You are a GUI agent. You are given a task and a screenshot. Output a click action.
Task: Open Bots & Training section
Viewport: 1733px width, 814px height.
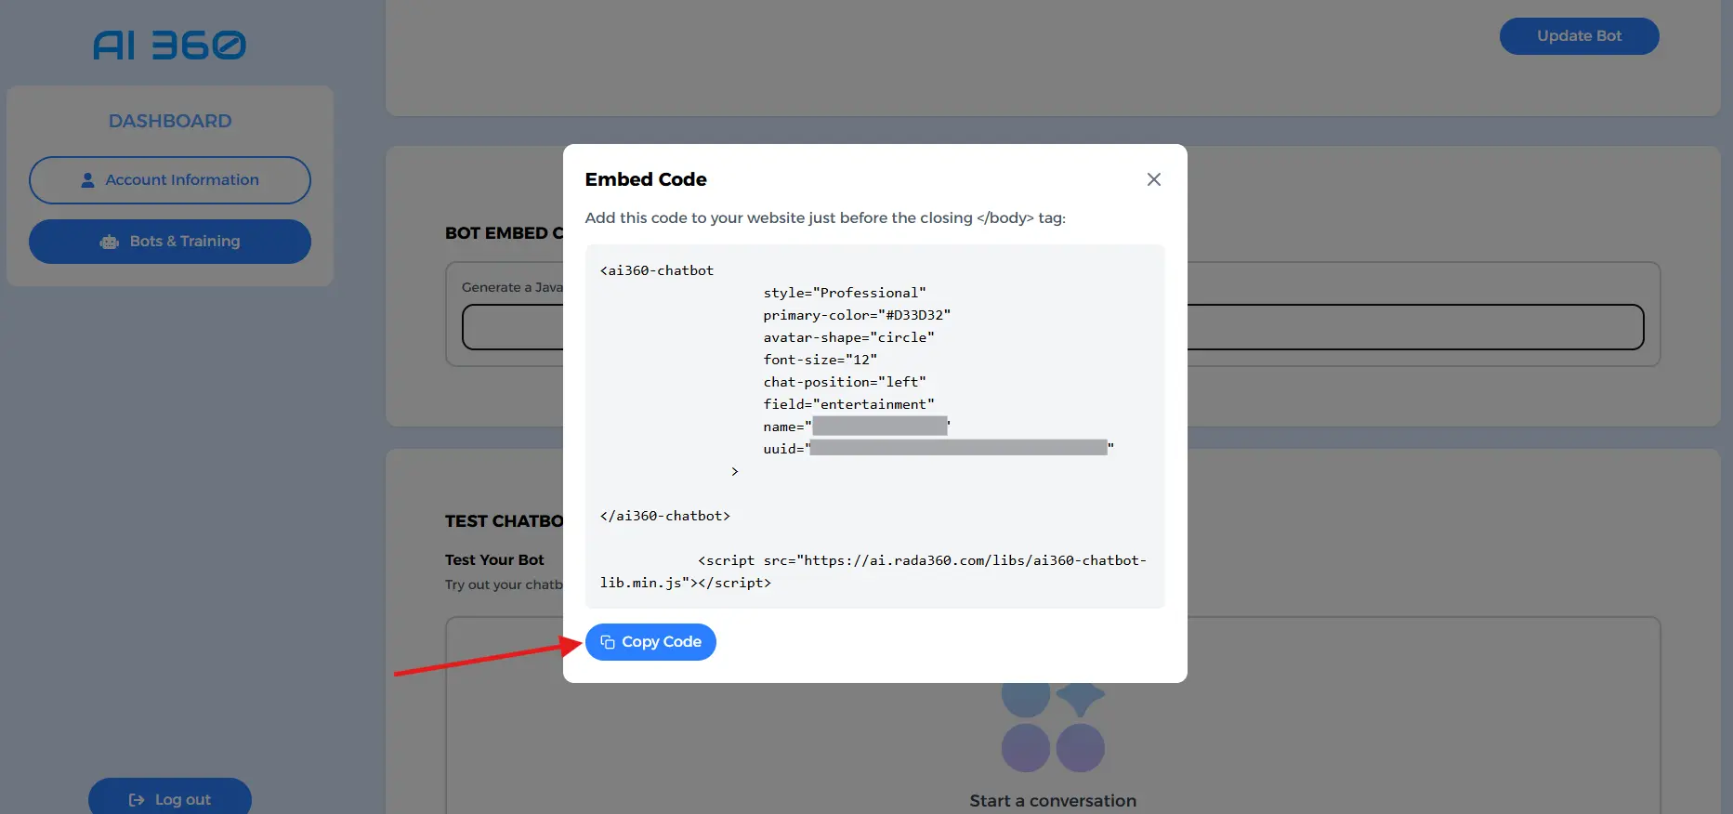point(170,242)
